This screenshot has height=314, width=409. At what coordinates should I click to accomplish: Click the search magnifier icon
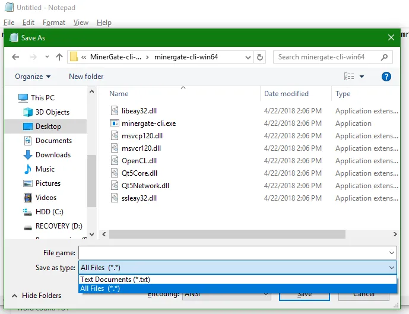(384, 57)
